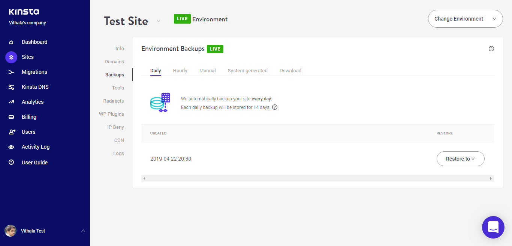
Task: Click the Billing card icon
Action: 11,117
